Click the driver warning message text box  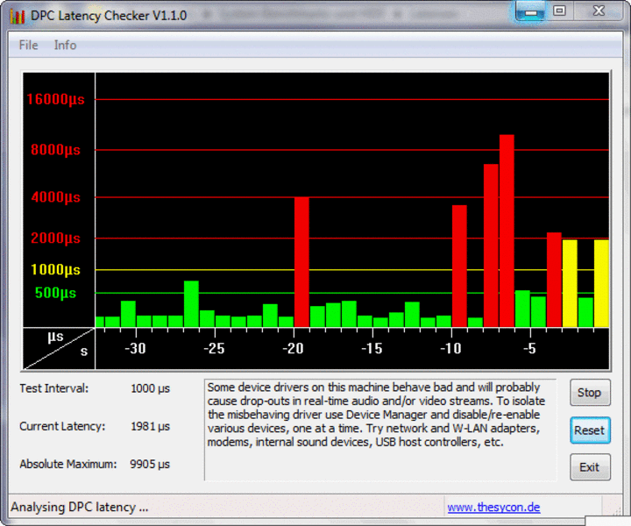tap(380, 430)
